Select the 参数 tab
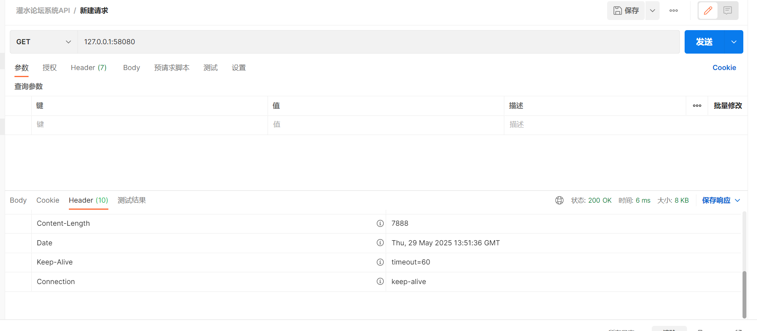Image resolution: width=757 pixels, height=331 pixels. click(22, 68)
